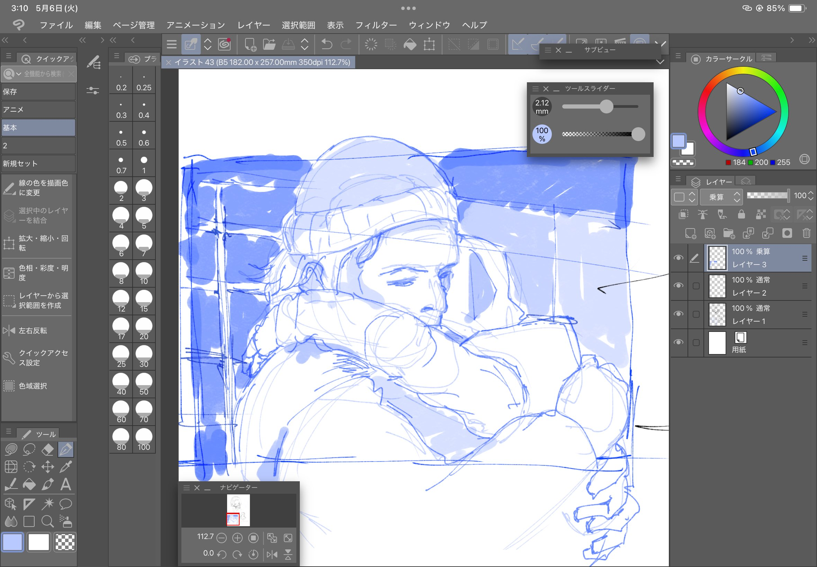Click the Fill bucket tool
Screen dimensions: 817x567
[29, 485]
